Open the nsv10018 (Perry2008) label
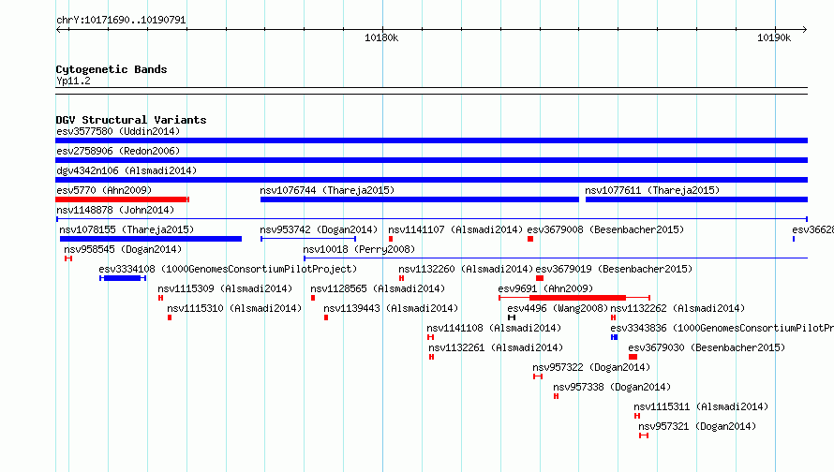Image resolution: width=834 pixels, height=472 pixels. coord(359,249)
